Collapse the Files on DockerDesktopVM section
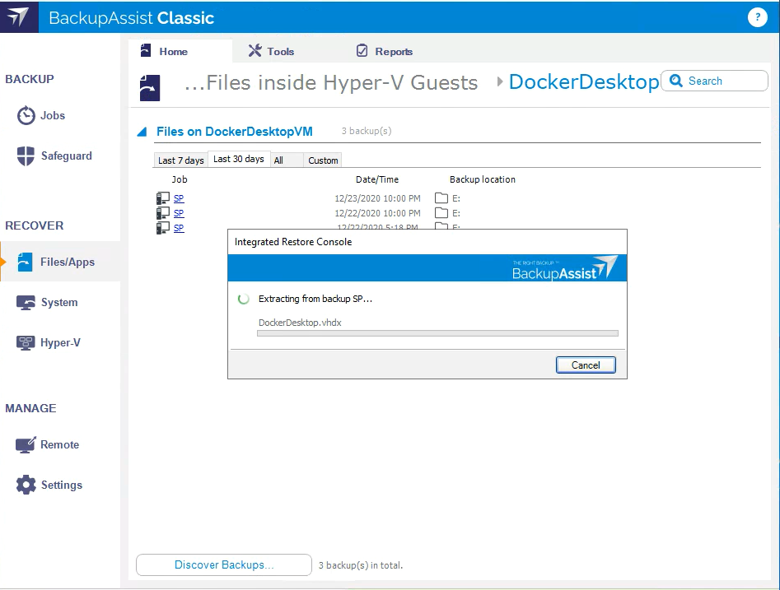 142,132
